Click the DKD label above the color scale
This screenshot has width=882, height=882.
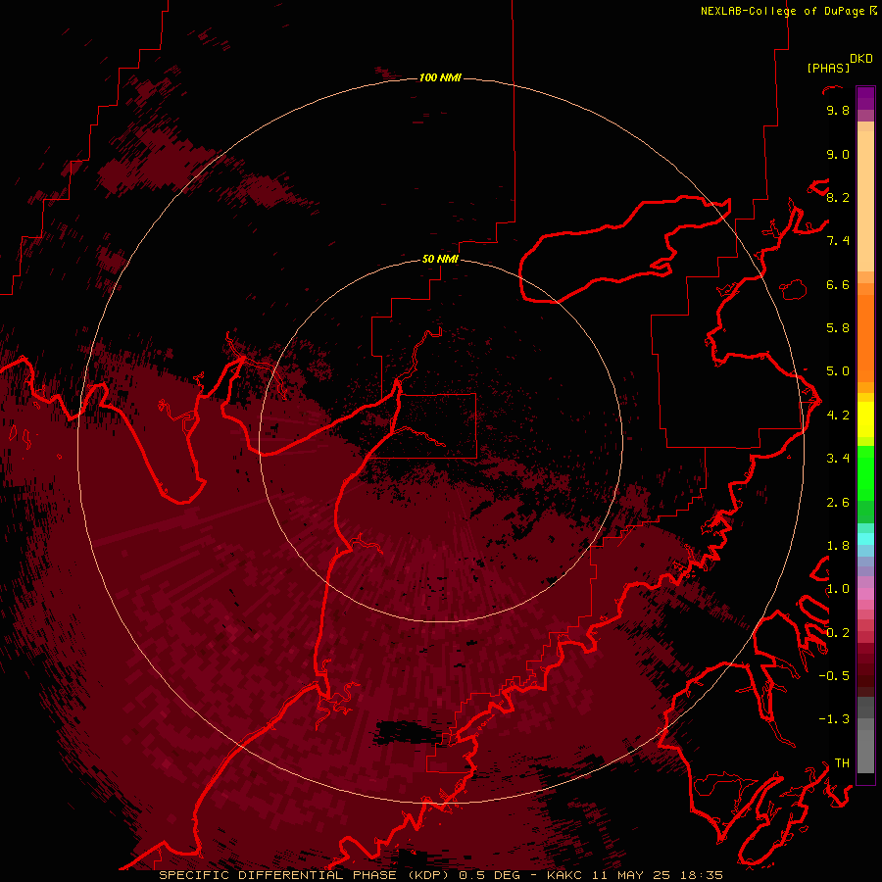(861, 59)
